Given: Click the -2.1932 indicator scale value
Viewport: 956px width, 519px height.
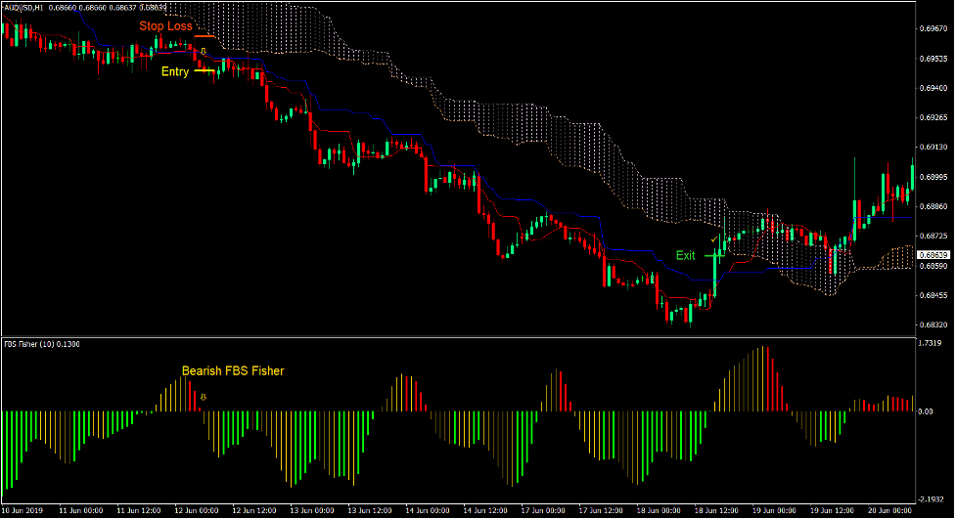Looking at the screenshot, I should point(933,498).
